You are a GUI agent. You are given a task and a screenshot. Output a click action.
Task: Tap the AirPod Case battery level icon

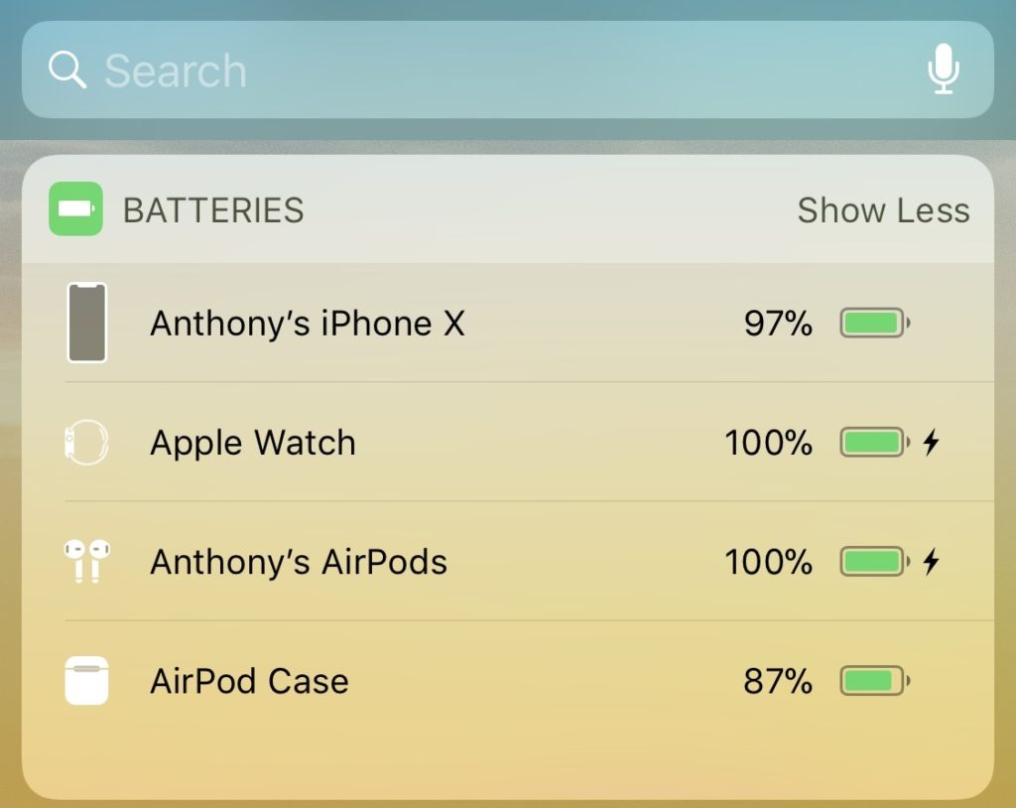(874, 681)
